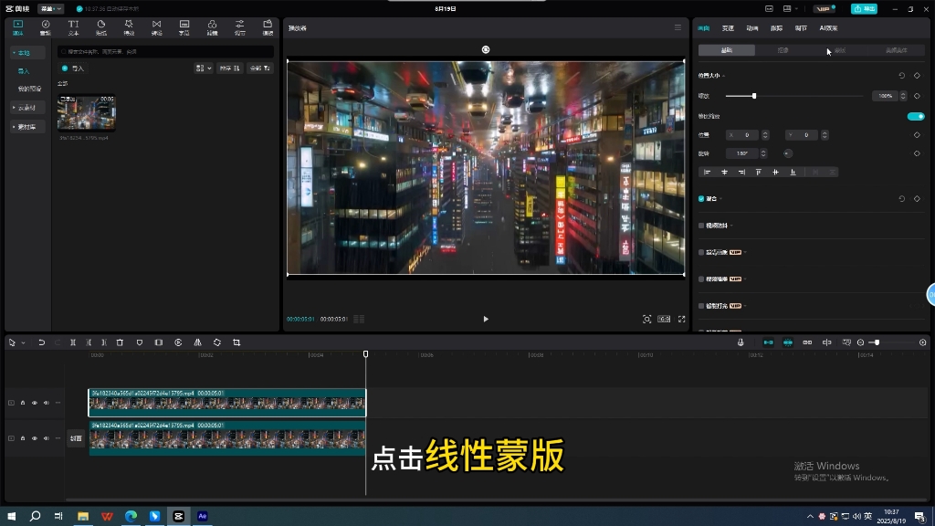Enable the third VIP relight checkbox

pos(701,306)
